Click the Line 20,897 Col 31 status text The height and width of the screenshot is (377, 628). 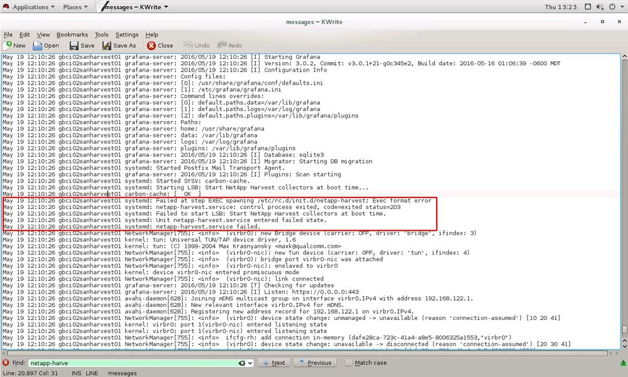coord(30,373)
